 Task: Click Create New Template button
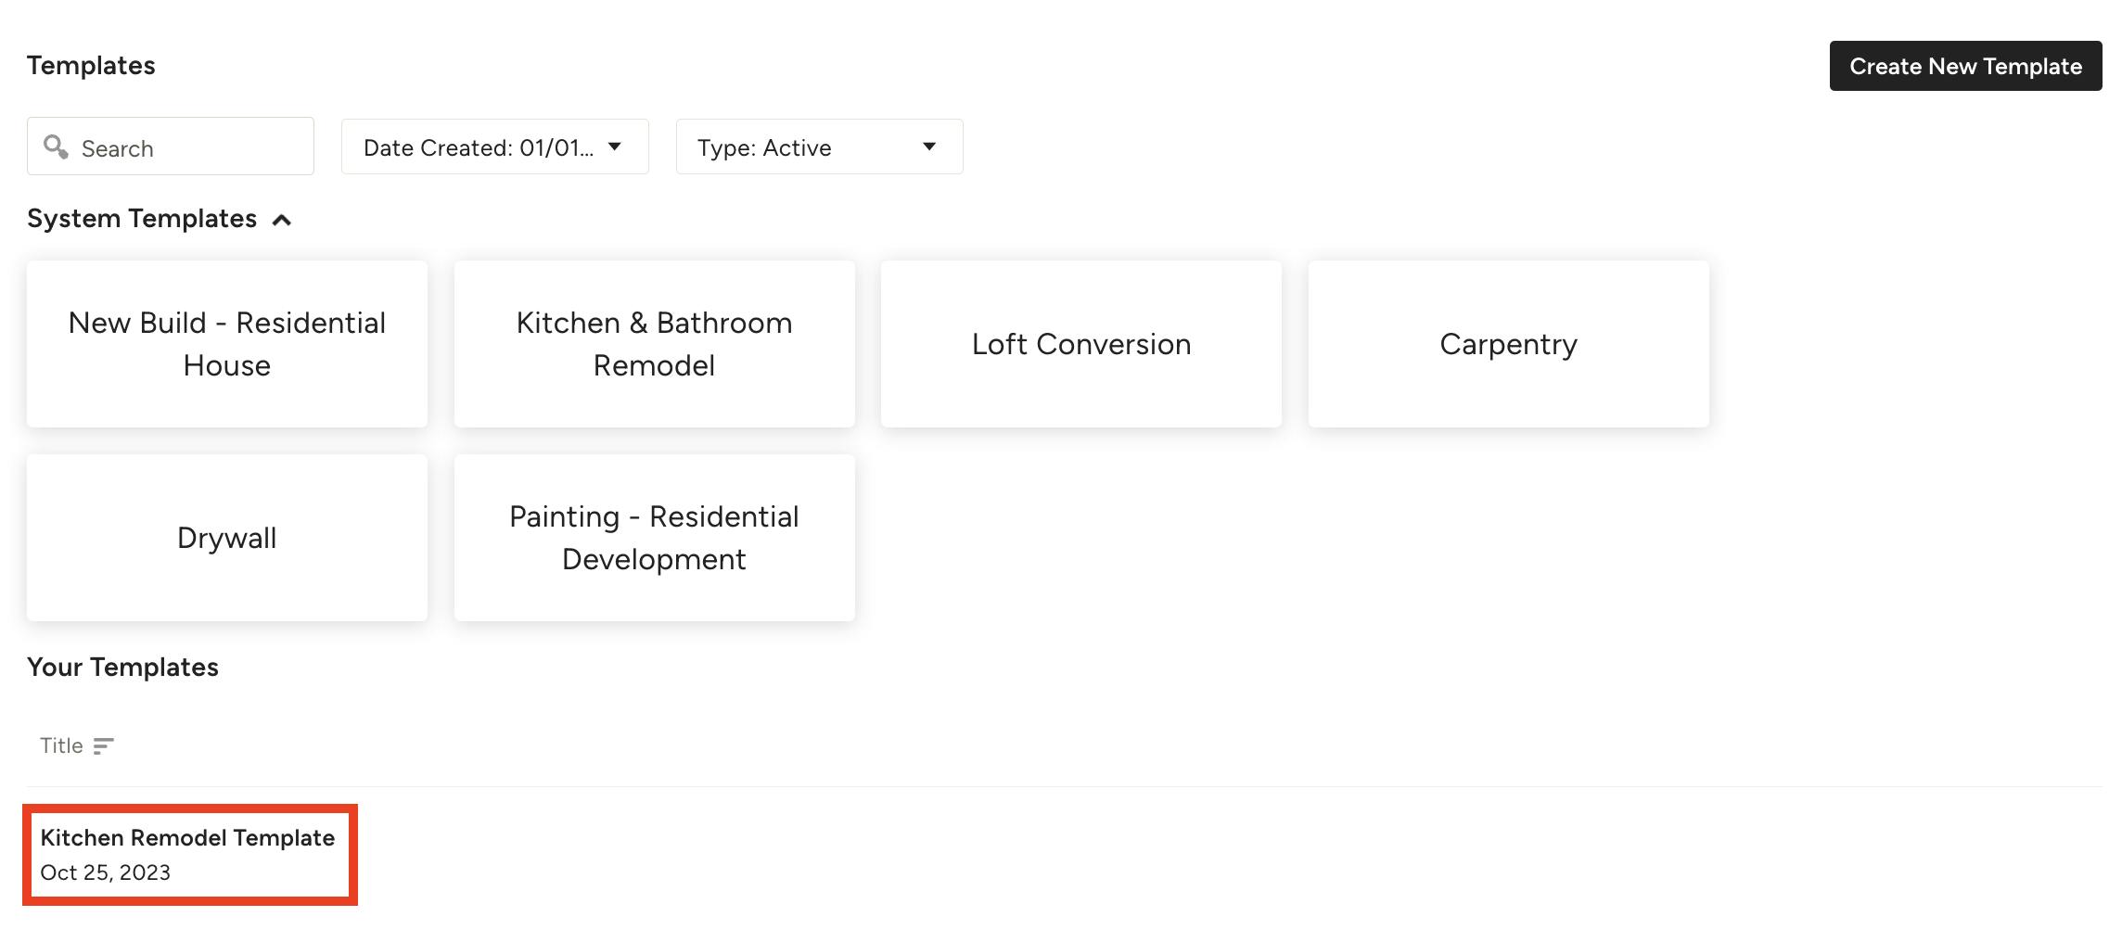click(x=1965, y=66)
